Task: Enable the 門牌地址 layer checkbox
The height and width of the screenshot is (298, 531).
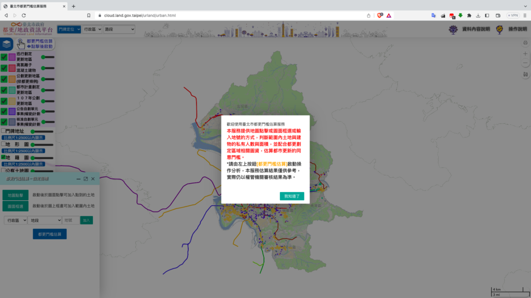Action: tap(3, 131)
